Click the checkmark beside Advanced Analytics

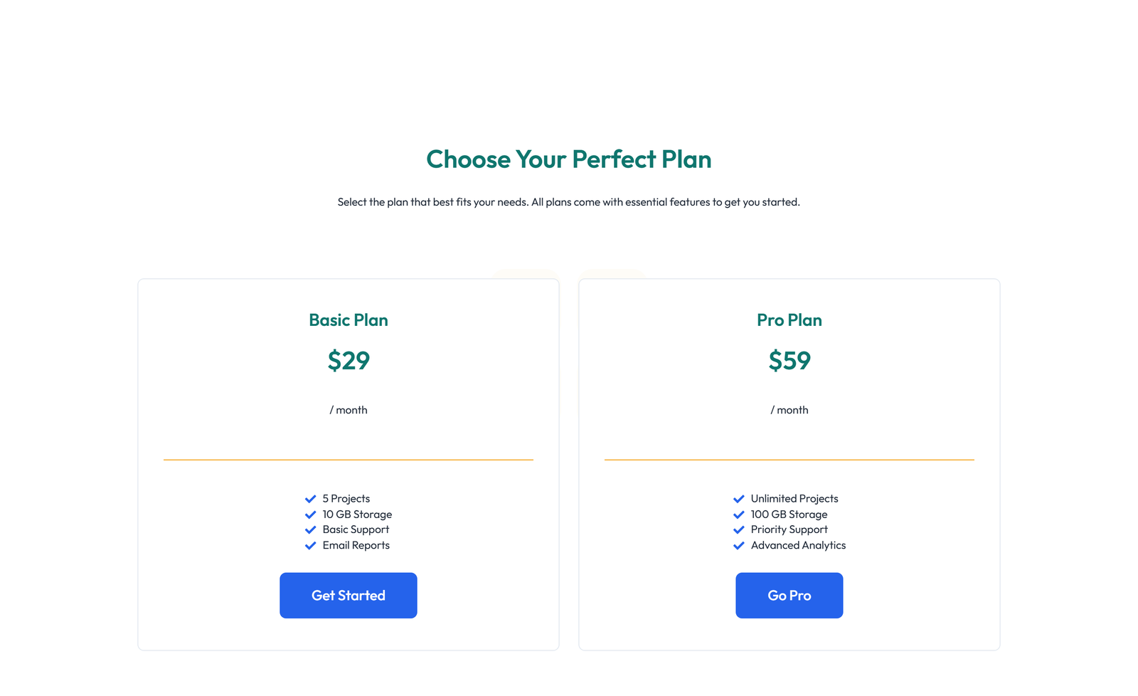(x=739, y=545)
